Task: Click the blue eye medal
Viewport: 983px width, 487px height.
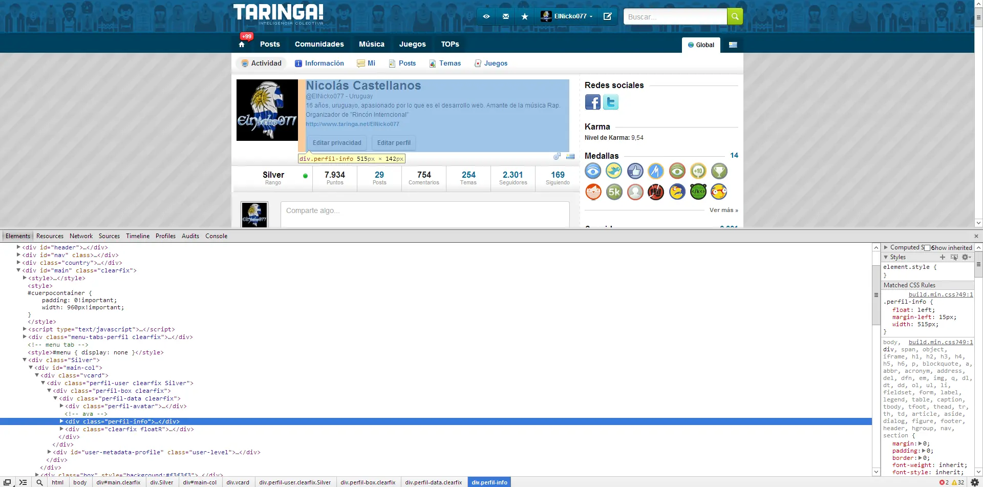Action: 593,171
